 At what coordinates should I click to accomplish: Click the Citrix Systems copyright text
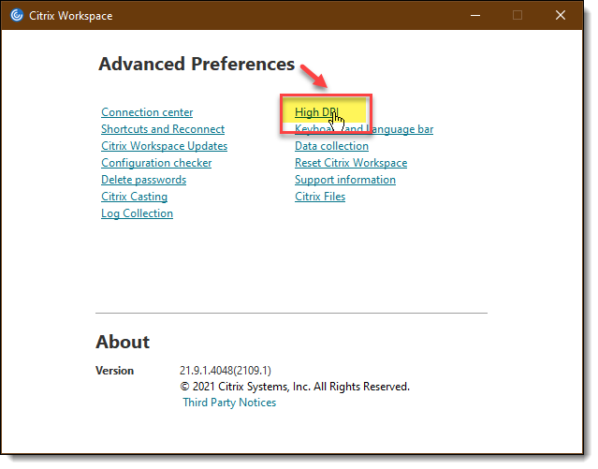295,387
